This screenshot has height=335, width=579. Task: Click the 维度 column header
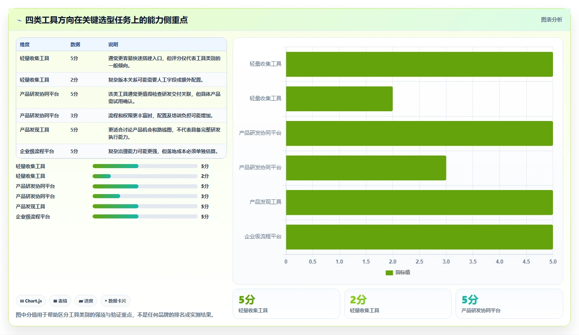point(25,45)
